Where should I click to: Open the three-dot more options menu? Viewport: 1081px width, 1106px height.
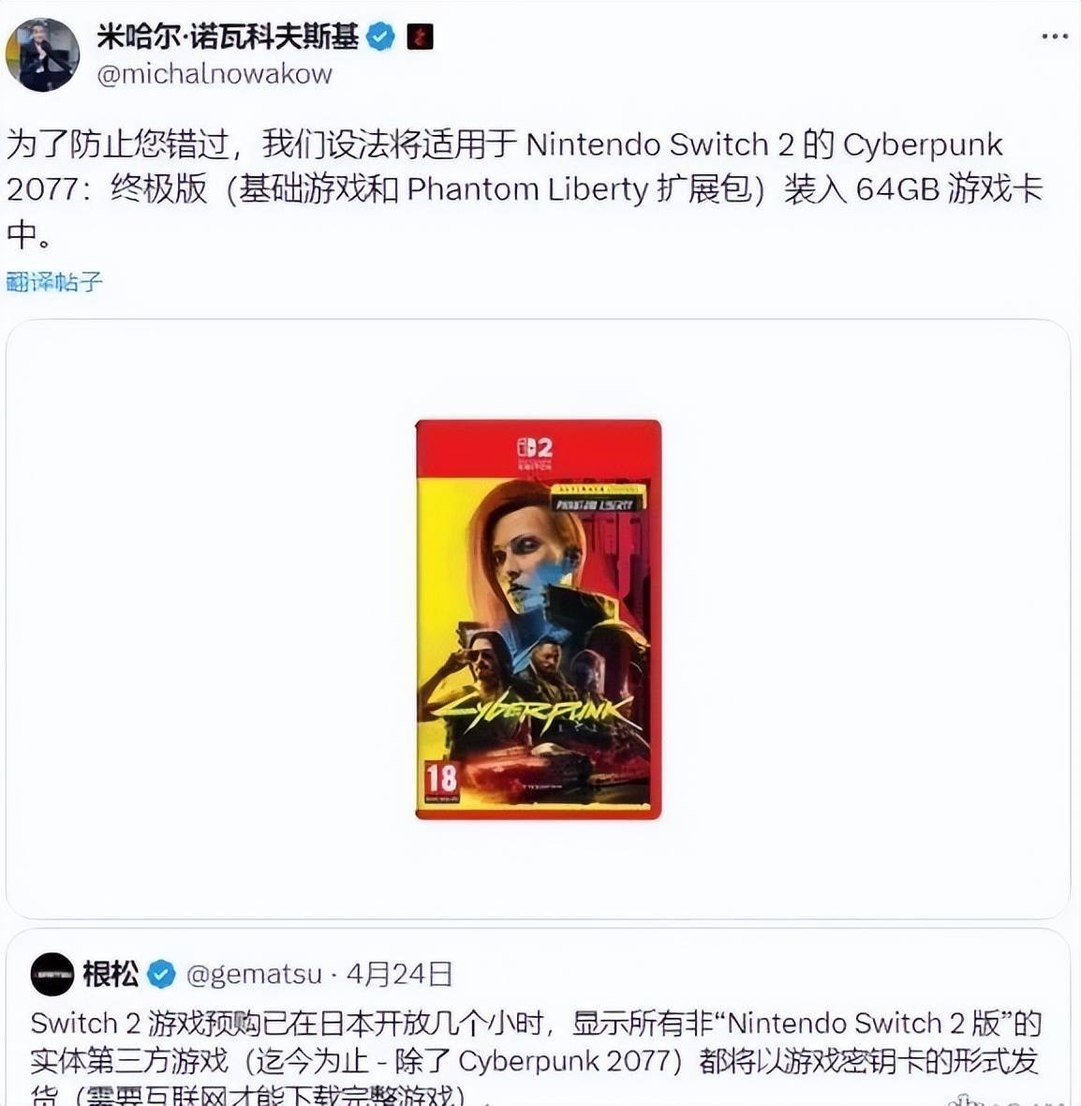coord(1054,36)
